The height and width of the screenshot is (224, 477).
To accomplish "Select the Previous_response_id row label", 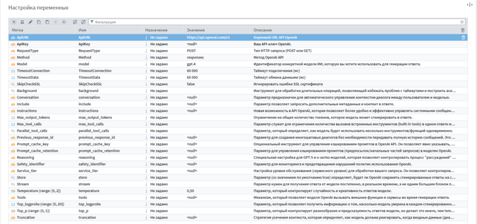I will tap(35, 137).
